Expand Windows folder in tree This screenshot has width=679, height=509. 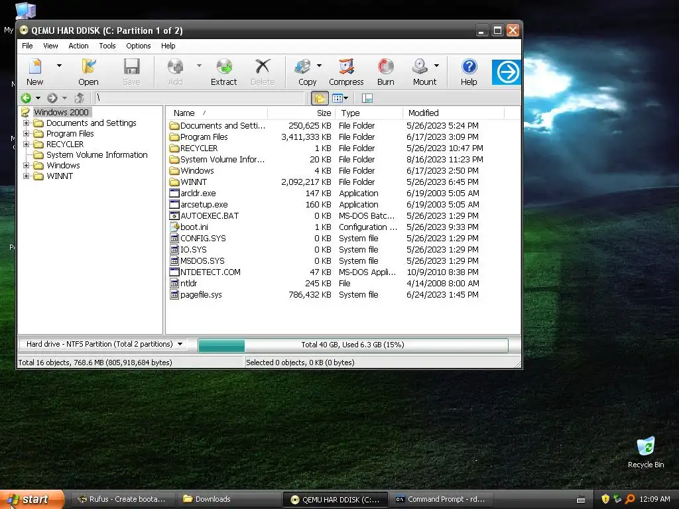pos(26,165)
